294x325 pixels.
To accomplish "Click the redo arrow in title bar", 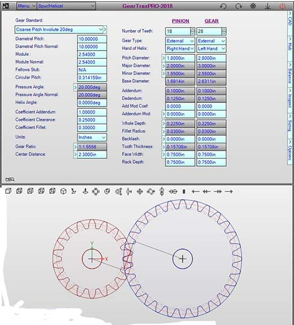I will pos(239,6).
